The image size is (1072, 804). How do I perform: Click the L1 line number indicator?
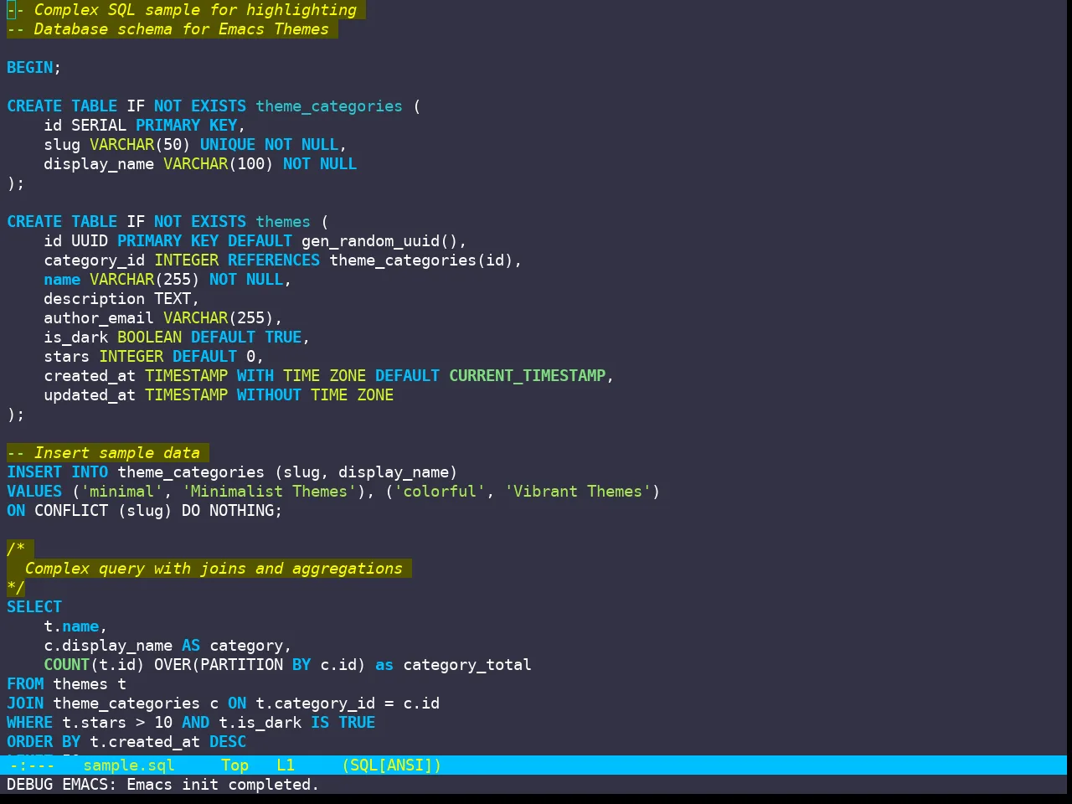pos(286,765)
